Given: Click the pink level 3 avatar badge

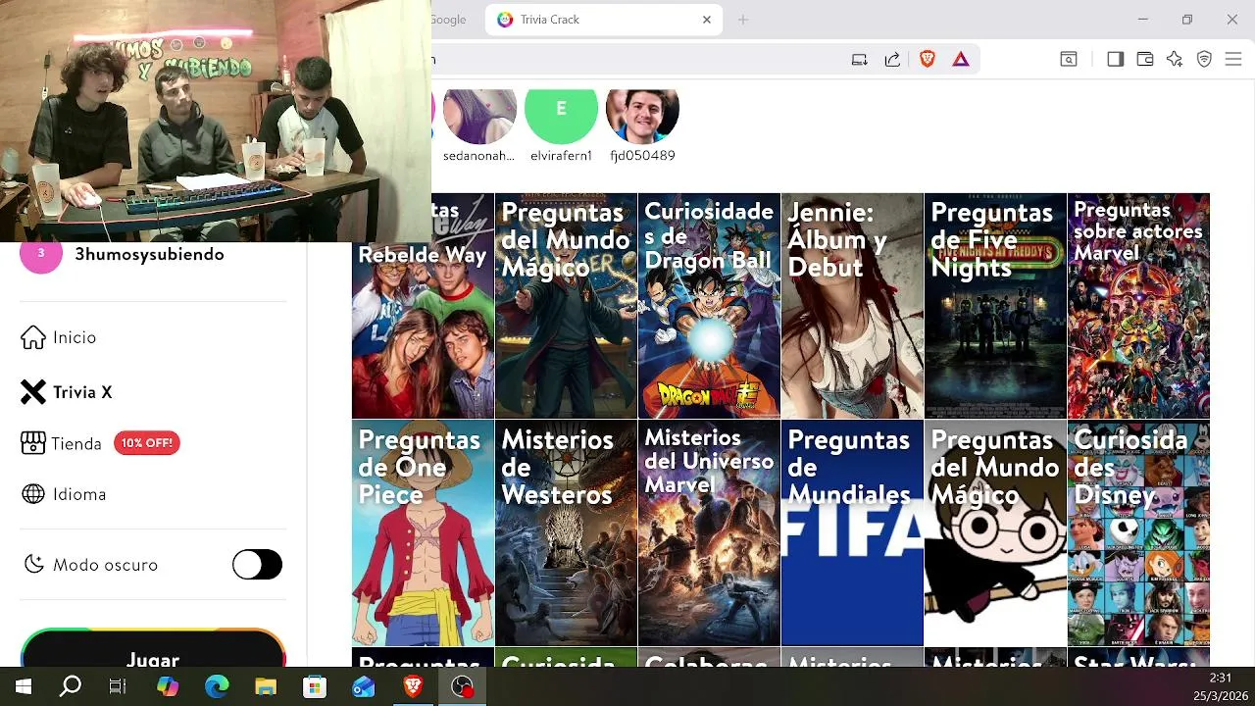Looking at the screenshot, I should click(41, 255).
